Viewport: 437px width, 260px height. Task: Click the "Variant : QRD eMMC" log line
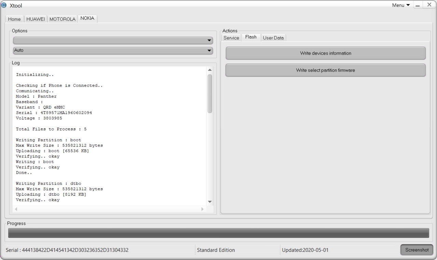40,107
